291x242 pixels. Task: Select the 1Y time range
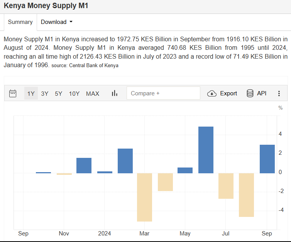pyautogui.click(x=31, y=93)
